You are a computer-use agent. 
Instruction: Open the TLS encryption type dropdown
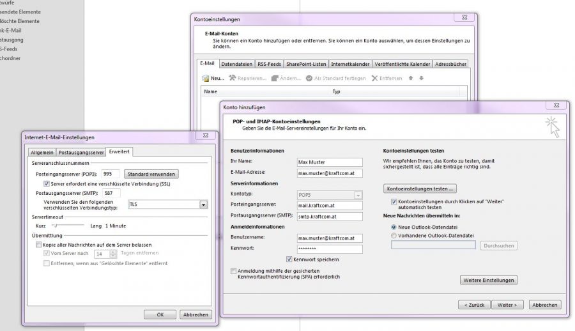pos(203,204)
